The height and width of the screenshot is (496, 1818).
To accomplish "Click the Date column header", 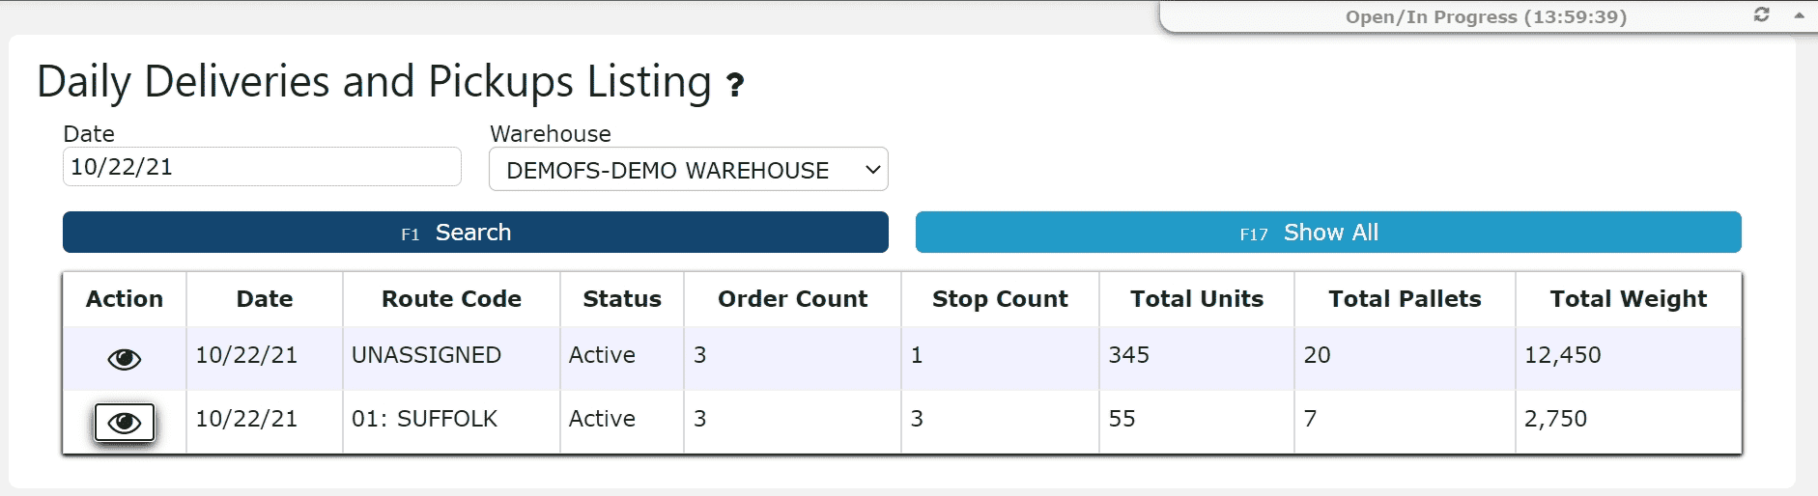I will click(x=265, y=299).
